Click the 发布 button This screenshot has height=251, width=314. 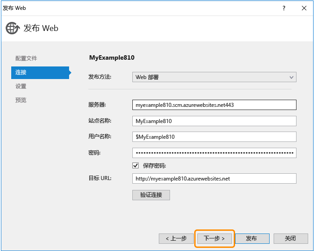point(252,238)
